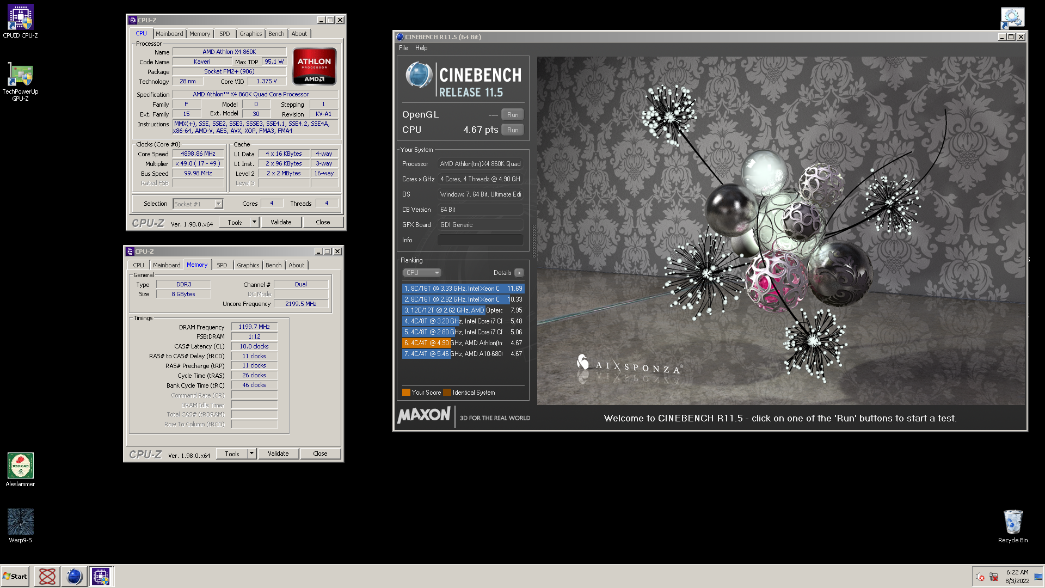The width and height of the screenshot is (1045, 588).
Task: Click Validate in Memory CPU-Z window
Action: pos(278,454)
